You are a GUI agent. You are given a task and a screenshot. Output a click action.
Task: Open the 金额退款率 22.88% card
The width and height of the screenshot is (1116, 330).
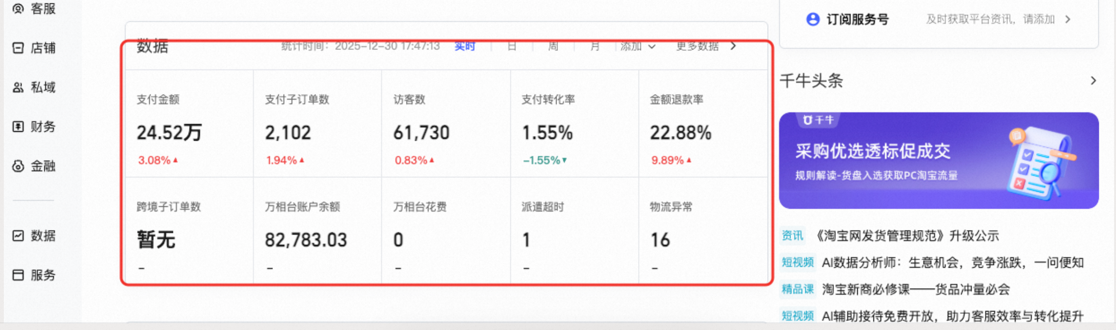click(x=703, y=124)
